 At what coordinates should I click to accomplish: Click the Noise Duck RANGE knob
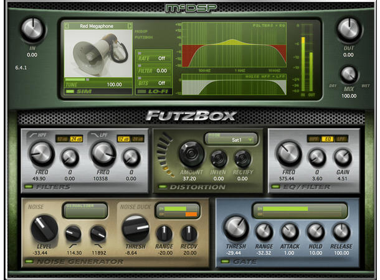pos(164,233)
